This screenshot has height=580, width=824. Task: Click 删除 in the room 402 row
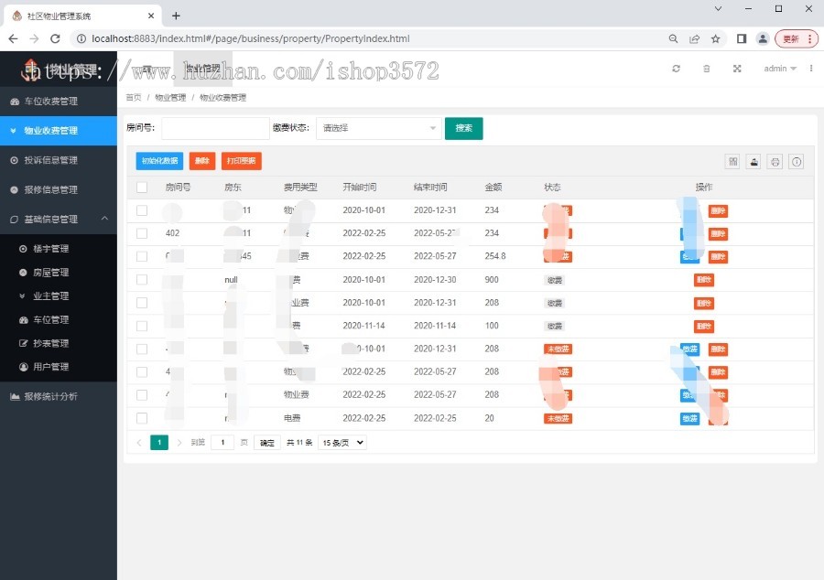point(718,233)
